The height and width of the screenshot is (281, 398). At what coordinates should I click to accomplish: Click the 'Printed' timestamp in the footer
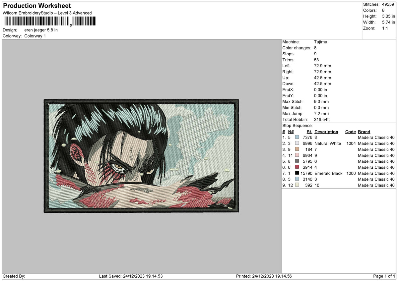point(264,276)
